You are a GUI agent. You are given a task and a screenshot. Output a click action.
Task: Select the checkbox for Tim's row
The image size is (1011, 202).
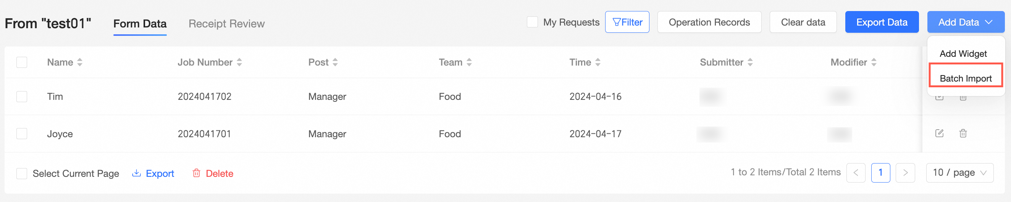(x=22, y=96)
